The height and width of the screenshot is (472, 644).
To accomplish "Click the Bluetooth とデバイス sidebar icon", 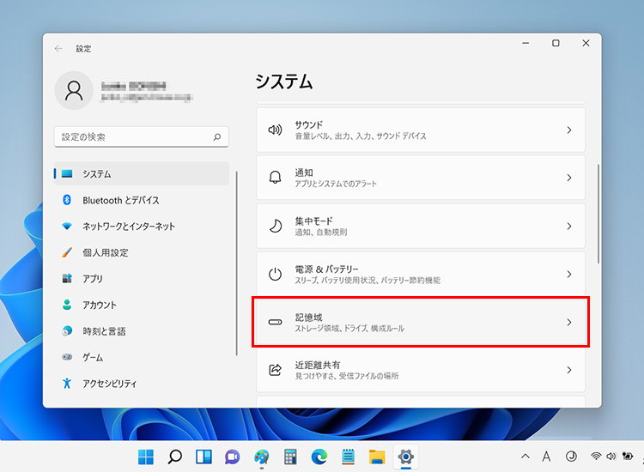I will [67, 200].
